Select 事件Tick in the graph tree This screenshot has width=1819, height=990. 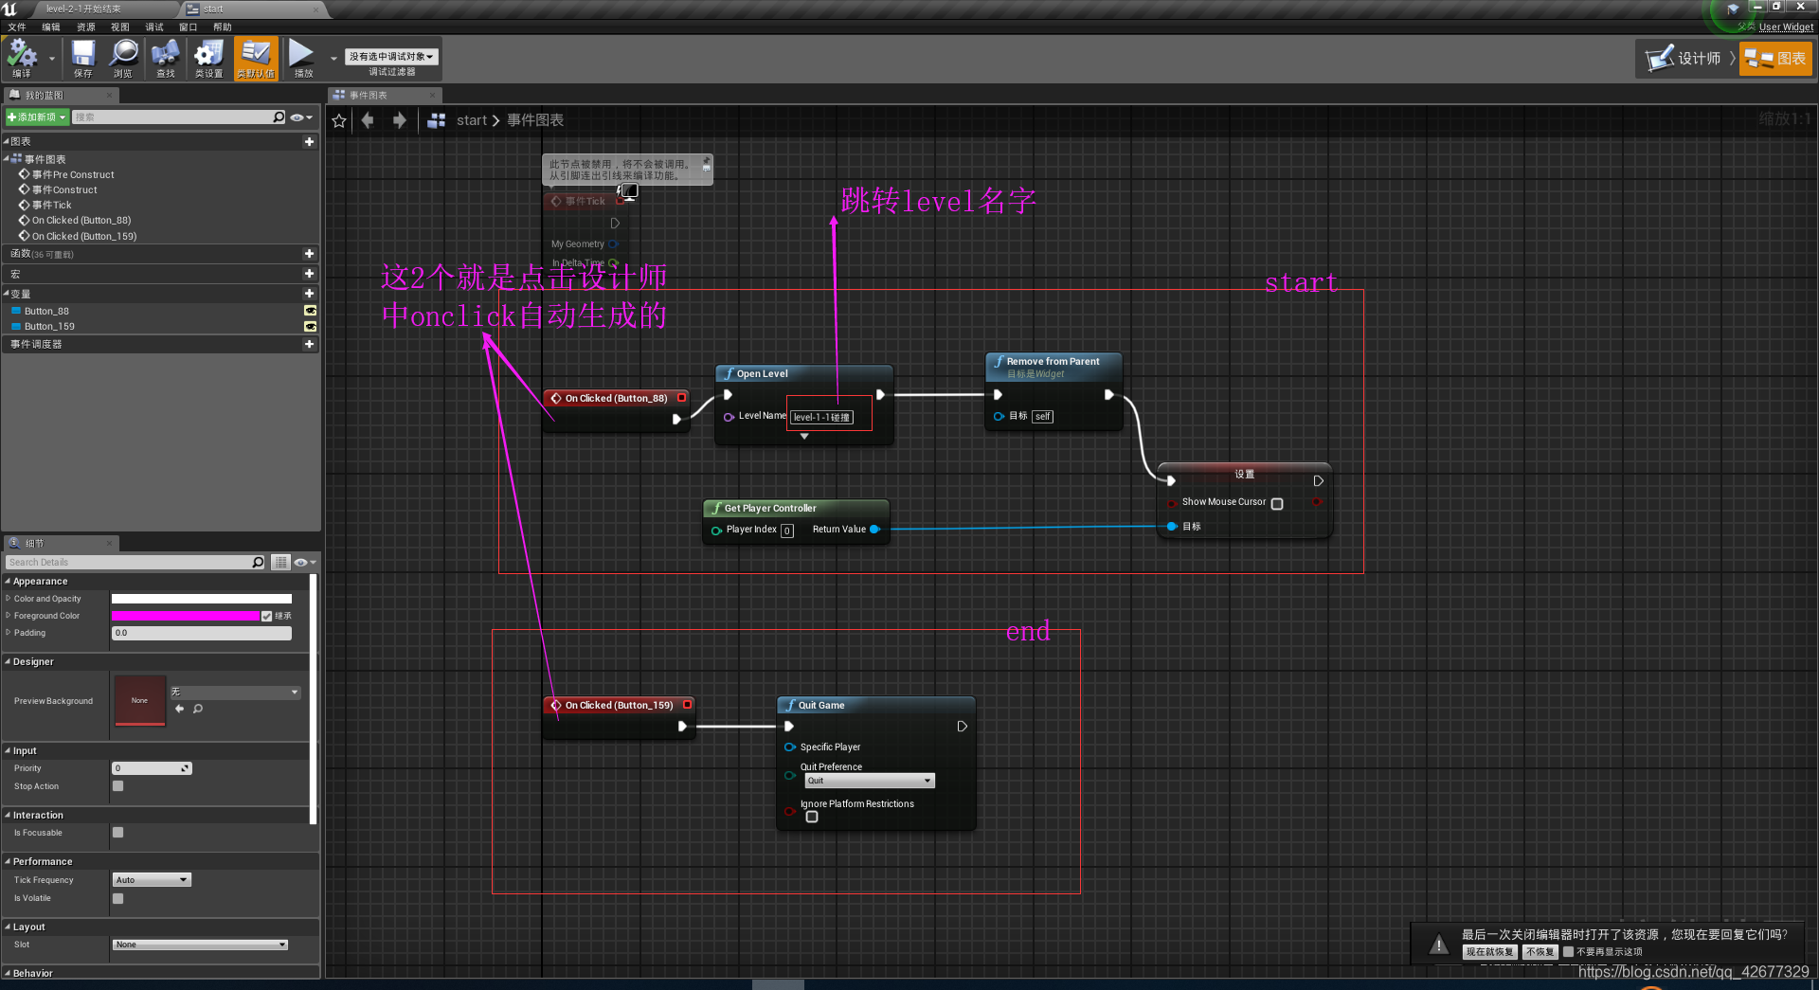point(51,205)
